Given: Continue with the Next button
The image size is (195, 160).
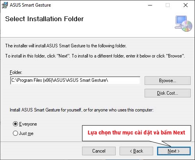Looking at the screenshot, I should point(174,151).
